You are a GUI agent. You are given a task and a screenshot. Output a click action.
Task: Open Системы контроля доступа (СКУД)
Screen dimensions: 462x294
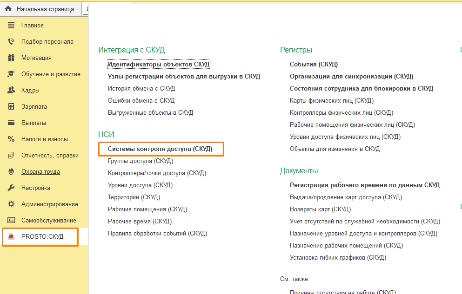(160, 149)
